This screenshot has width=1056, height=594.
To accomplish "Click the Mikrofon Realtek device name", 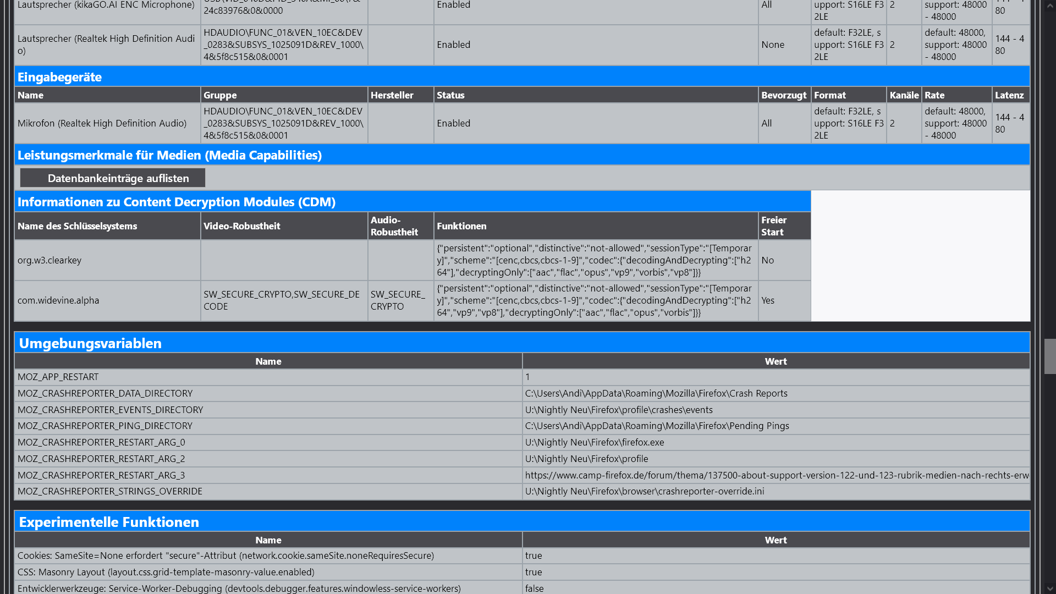I will click(102, 123).
